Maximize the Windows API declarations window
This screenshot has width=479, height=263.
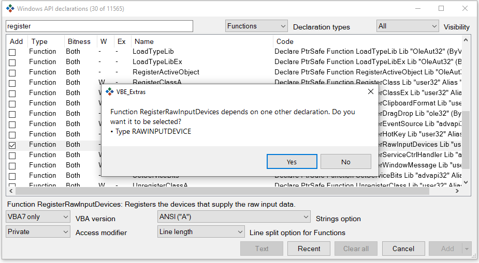coord(441,9)
